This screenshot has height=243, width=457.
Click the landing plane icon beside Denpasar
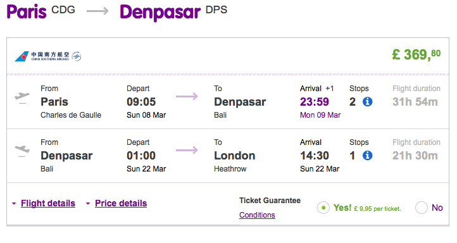pyautogui.click(x=22, y=151)
